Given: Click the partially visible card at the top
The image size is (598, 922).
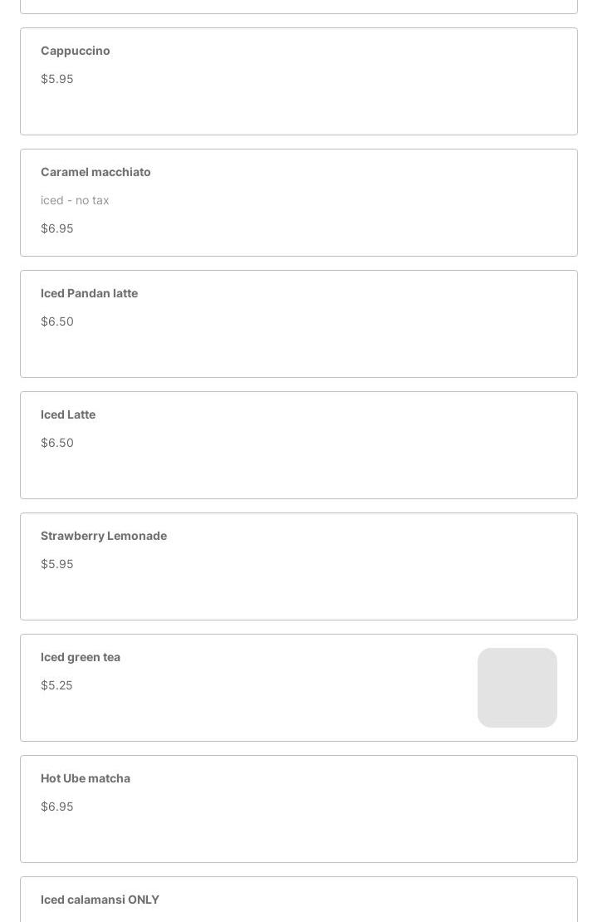Looking at the screenshot, I should click(x=299, y=6).
